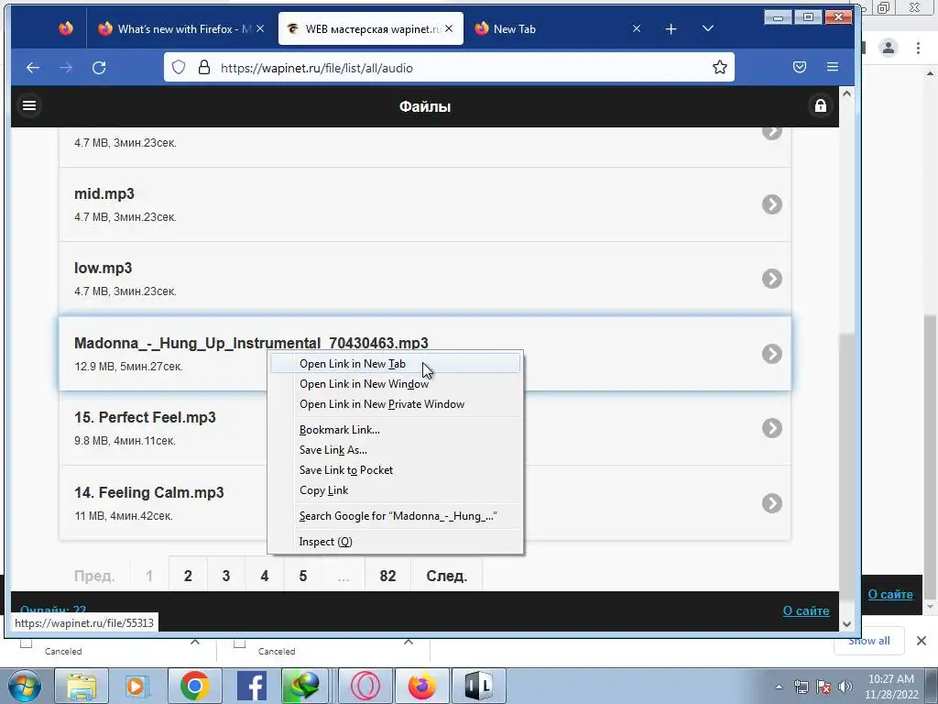Open Windows Explorer folder in taskbar
This screenshot has width=938, height=704.
tap(82, 686)
